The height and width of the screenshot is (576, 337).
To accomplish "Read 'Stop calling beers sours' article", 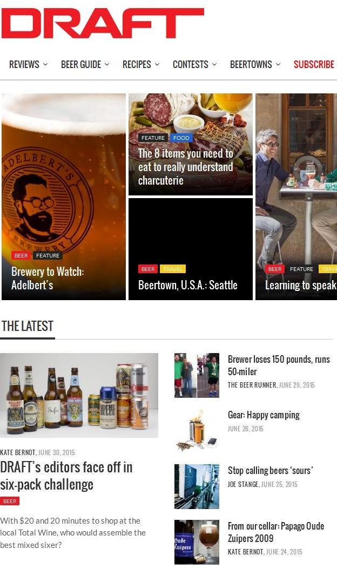I will point(270,471).
